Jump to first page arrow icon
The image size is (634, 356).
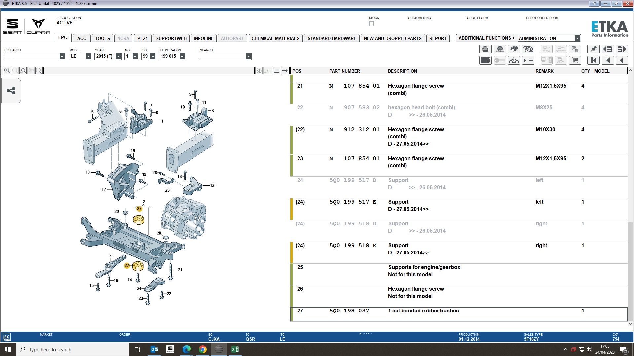click(593, 60)
